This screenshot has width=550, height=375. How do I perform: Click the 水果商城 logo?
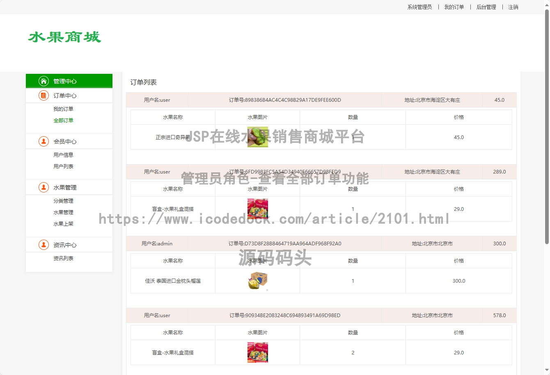click(x=64, y=37)
